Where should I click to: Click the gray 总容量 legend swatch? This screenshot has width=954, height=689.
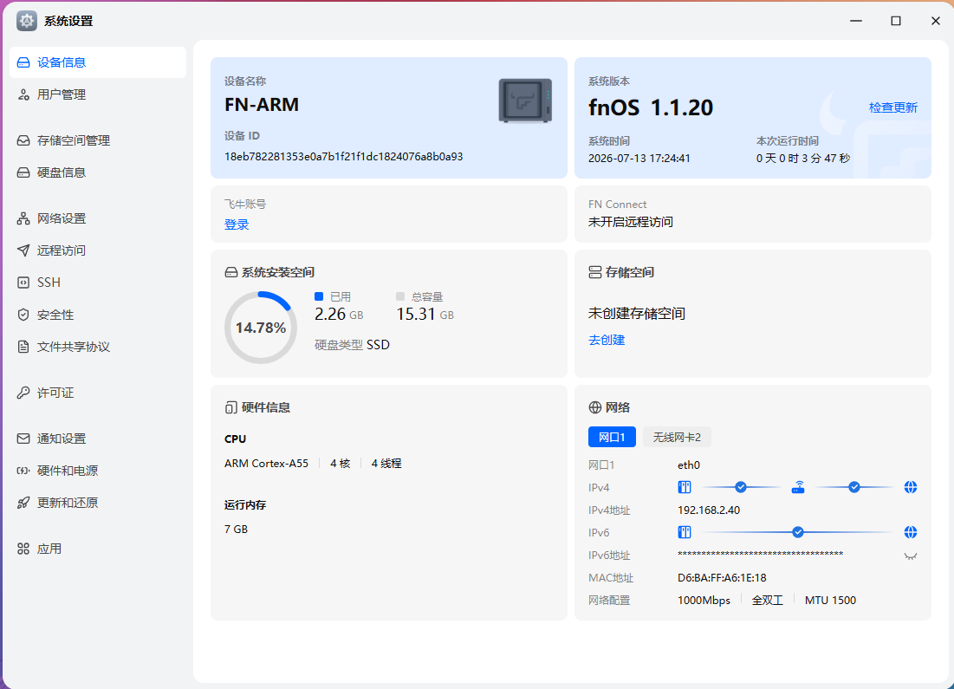[x=400, y=296]
